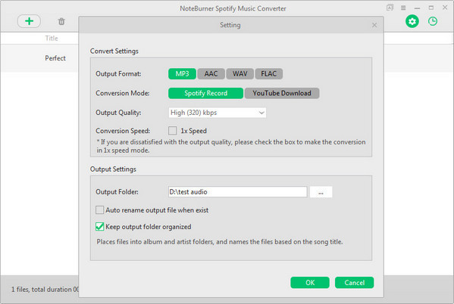This screenshot has height=304, width=454.
Task: Uncheck Keep output folder organized
Action: tap(99, 227)
